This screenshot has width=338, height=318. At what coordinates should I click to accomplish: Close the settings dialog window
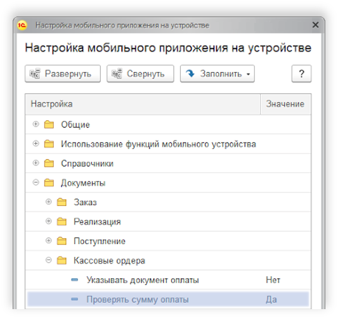[x=315, y=25]
